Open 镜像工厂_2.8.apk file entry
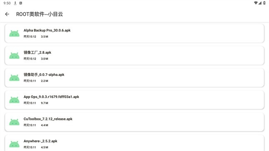This screenshot has height=151, width=269. (x=134, y=55)
